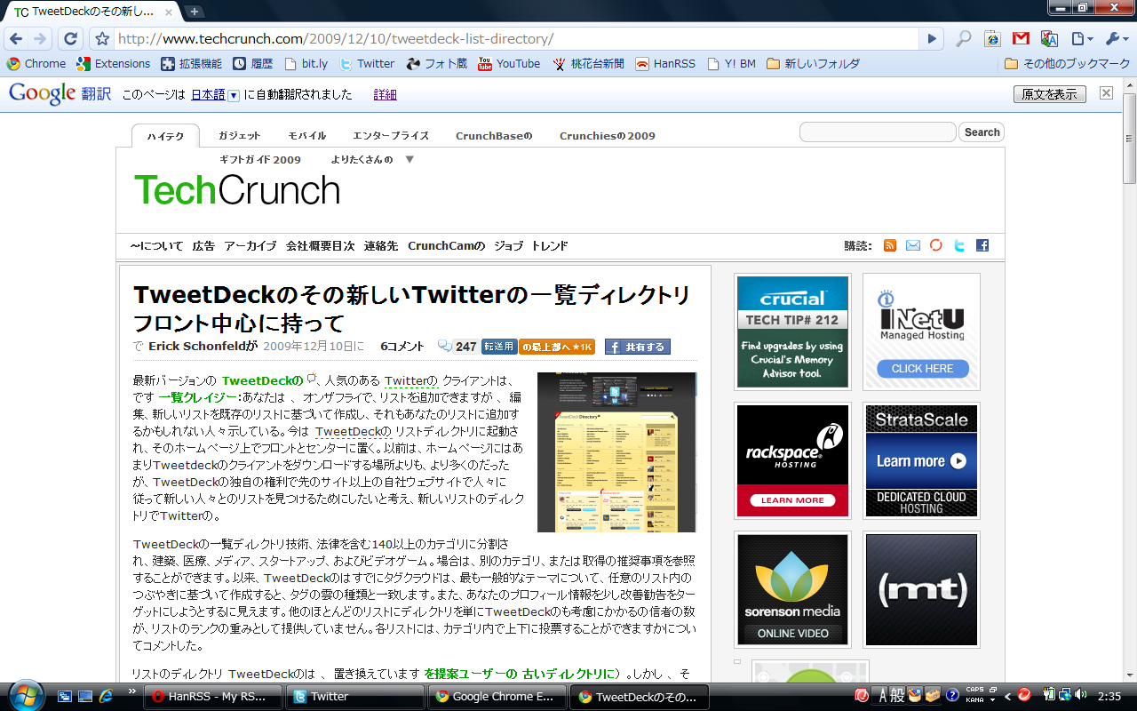Open the Extensions bookmark
The image size is (1137, 711).
click(x=114, y=64)
